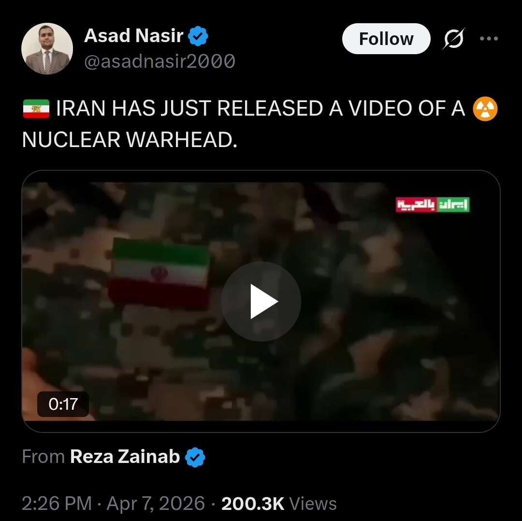Click the Iranian flag shown in video
Screen dimensions: 522x521
click(x=159, y=273)
